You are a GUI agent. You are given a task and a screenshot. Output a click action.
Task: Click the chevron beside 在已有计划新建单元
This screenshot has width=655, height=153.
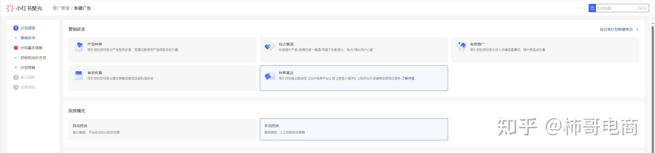(x=637, y=29)
